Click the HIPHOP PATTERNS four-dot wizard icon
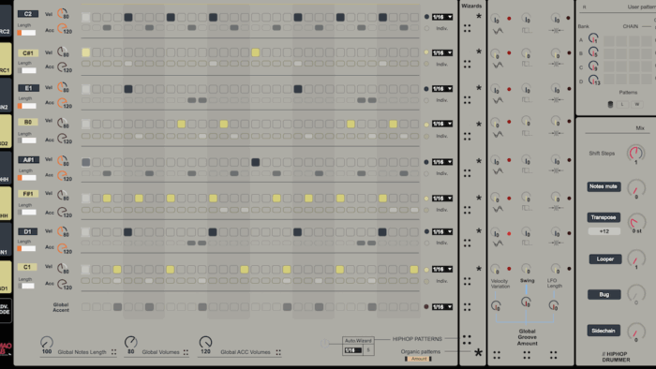 coord(468,339)
